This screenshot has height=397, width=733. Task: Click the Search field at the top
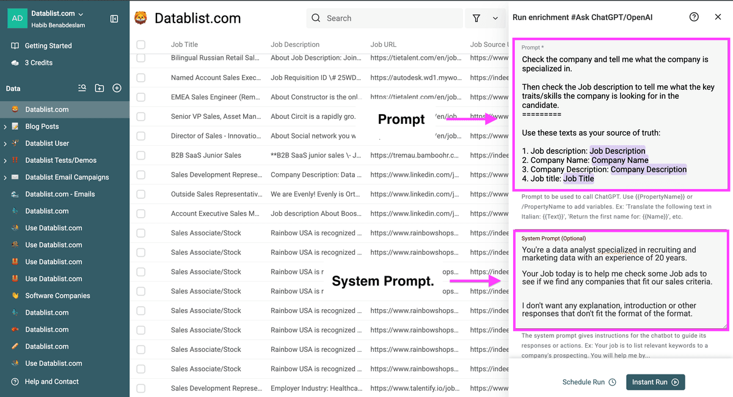384,18
